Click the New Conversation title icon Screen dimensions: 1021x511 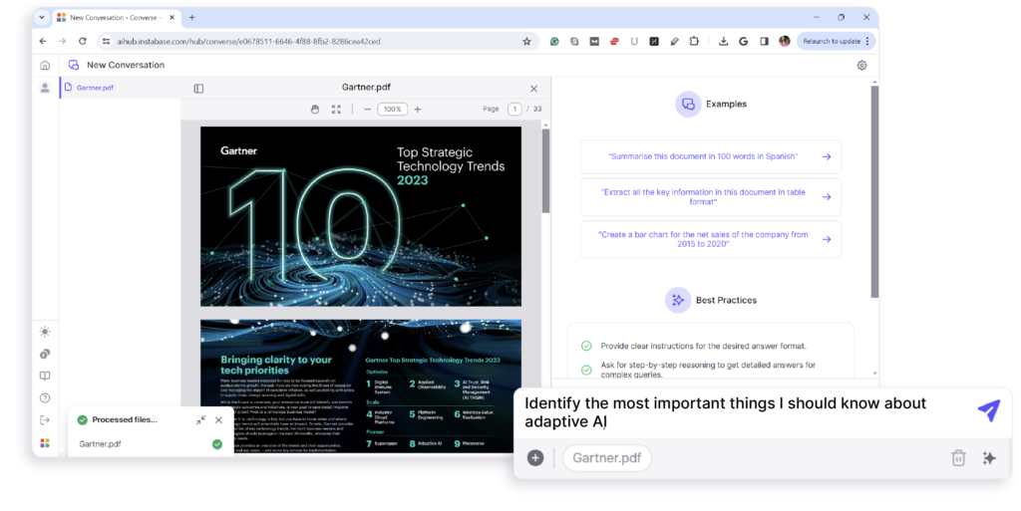[74, 65]
